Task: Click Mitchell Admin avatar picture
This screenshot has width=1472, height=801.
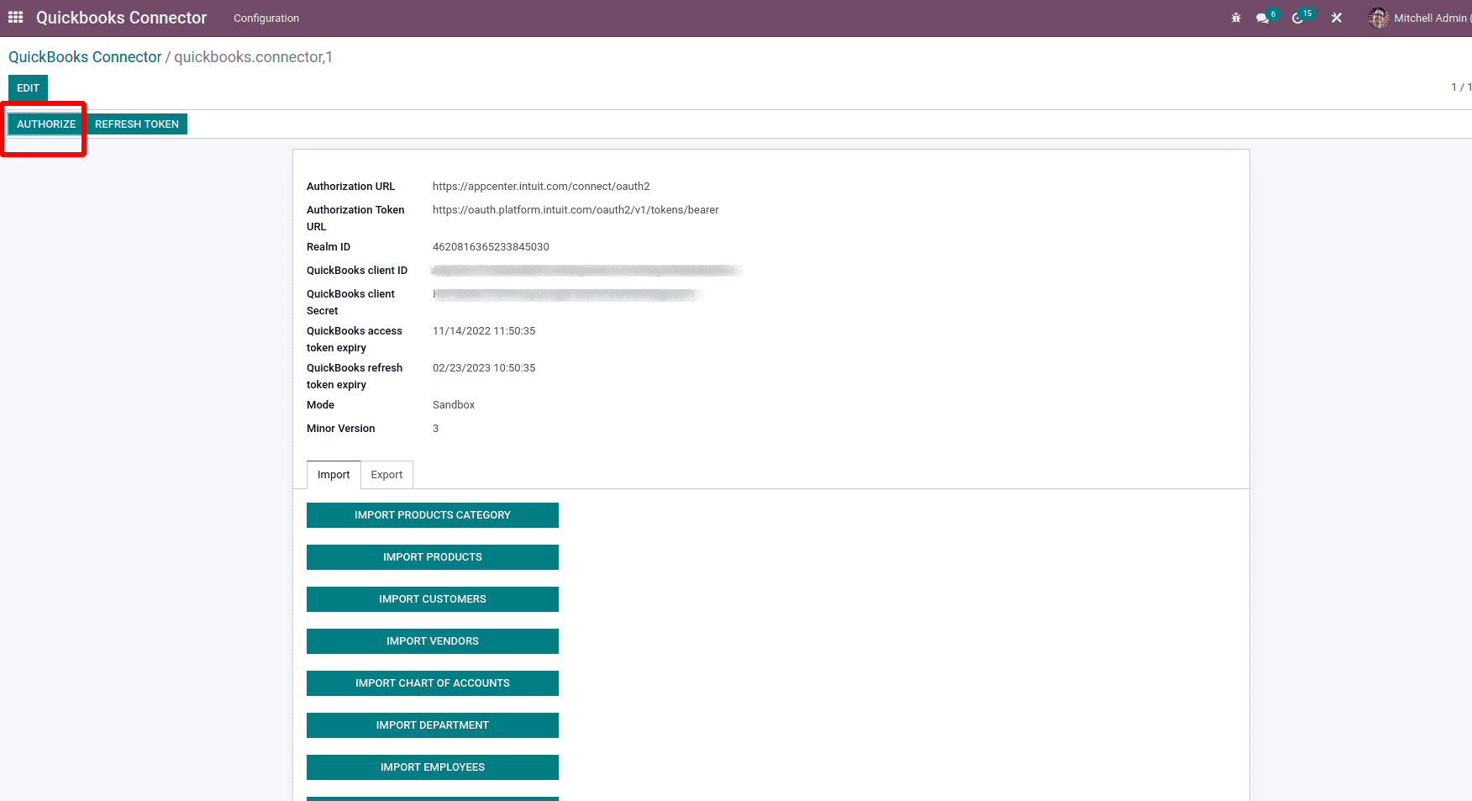Action: click(x=1379, y=18)
